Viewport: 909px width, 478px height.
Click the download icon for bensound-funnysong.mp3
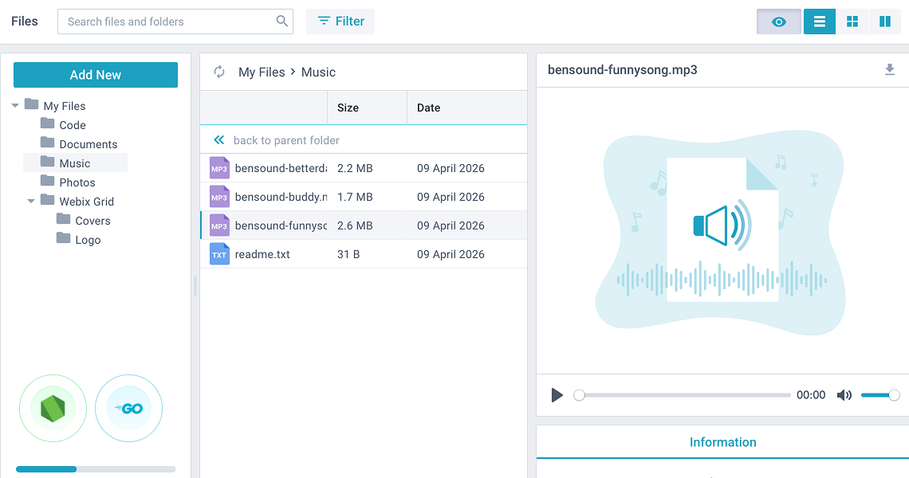click(x=890, y=70)
